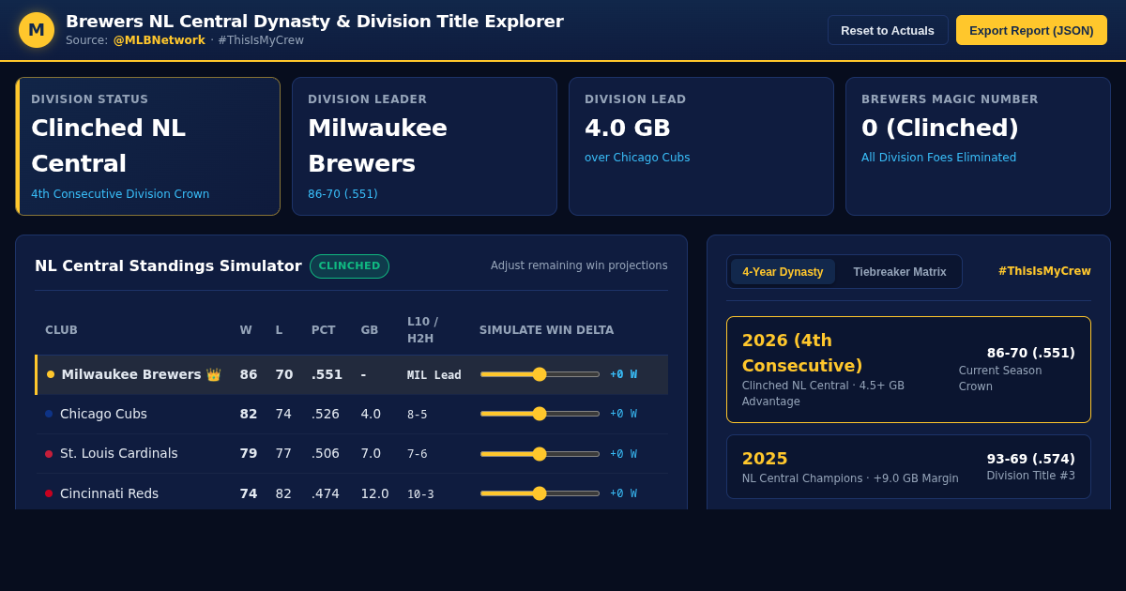The width and height of the screenshot is (1126, 591).
Task: Click the CLUB column header
Action: pos(61,330)
